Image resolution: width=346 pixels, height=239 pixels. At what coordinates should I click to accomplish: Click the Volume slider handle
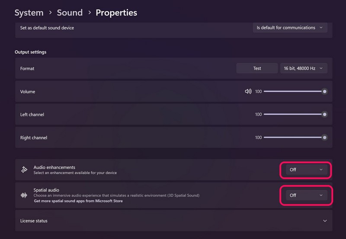tap(324, 92)
